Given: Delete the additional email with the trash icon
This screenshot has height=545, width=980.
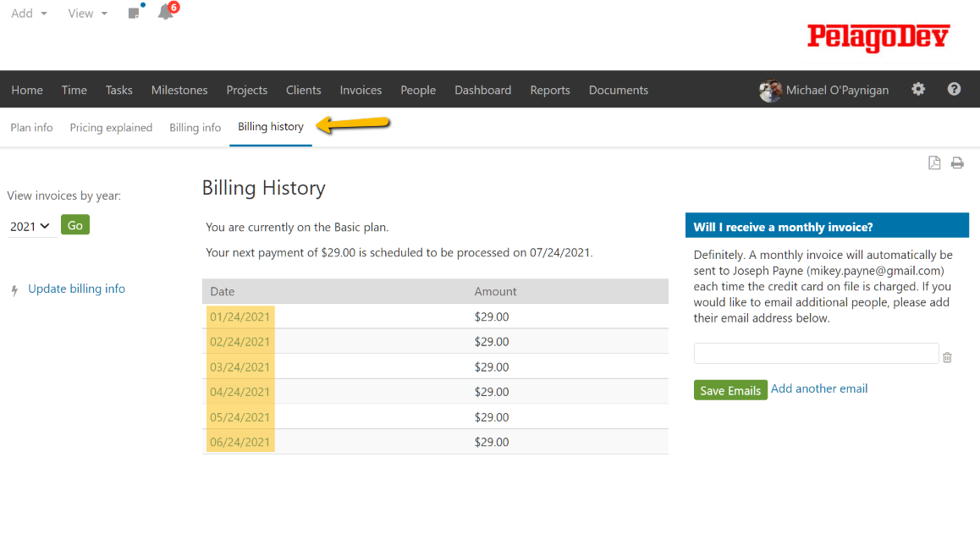Looking at the screenshot, I should pyautogui.click(x=947, y=356).
